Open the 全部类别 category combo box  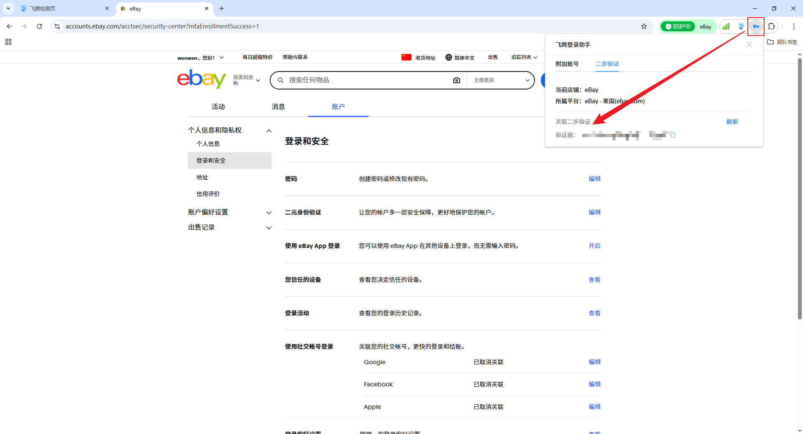click(x=501, y=80)
